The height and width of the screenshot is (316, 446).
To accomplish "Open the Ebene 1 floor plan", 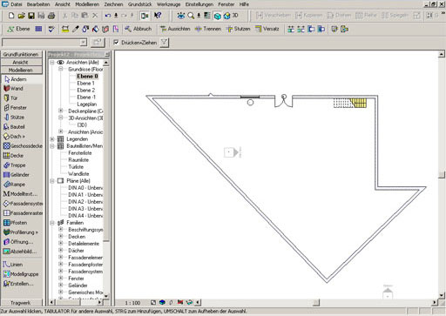I will [x=85, y=84].
